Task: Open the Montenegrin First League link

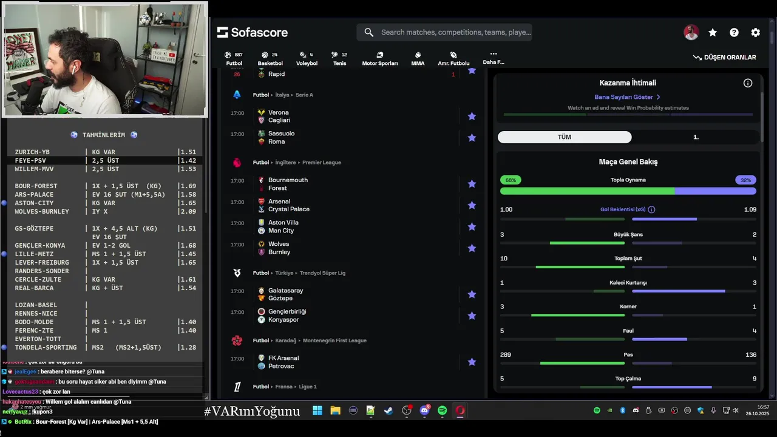Action: tap(334, 340)
